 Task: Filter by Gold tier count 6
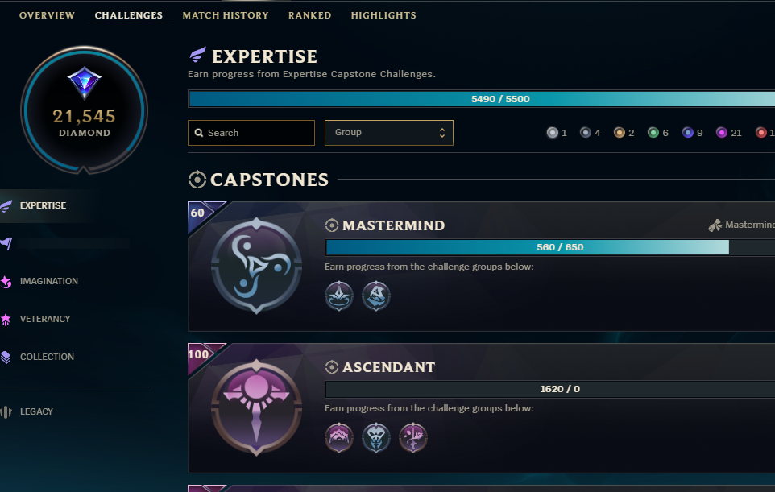pos(658,133)
